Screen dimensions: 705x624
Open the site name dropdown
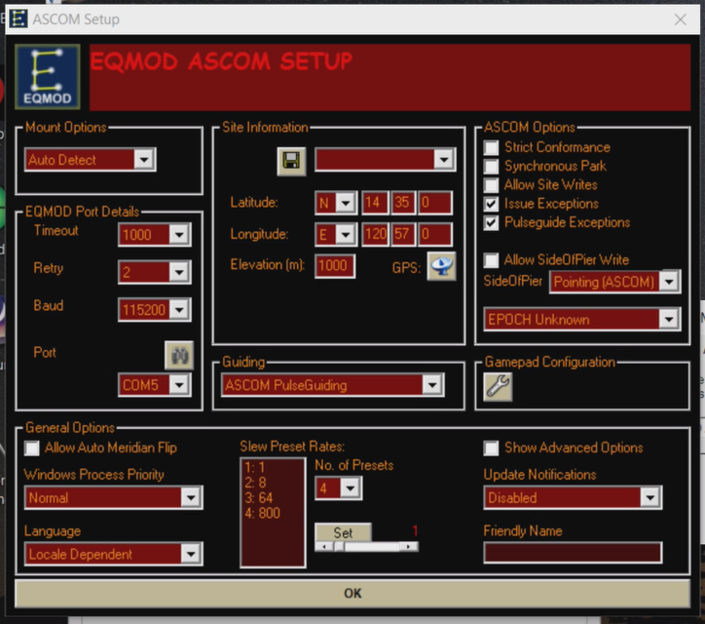(444, 159)
